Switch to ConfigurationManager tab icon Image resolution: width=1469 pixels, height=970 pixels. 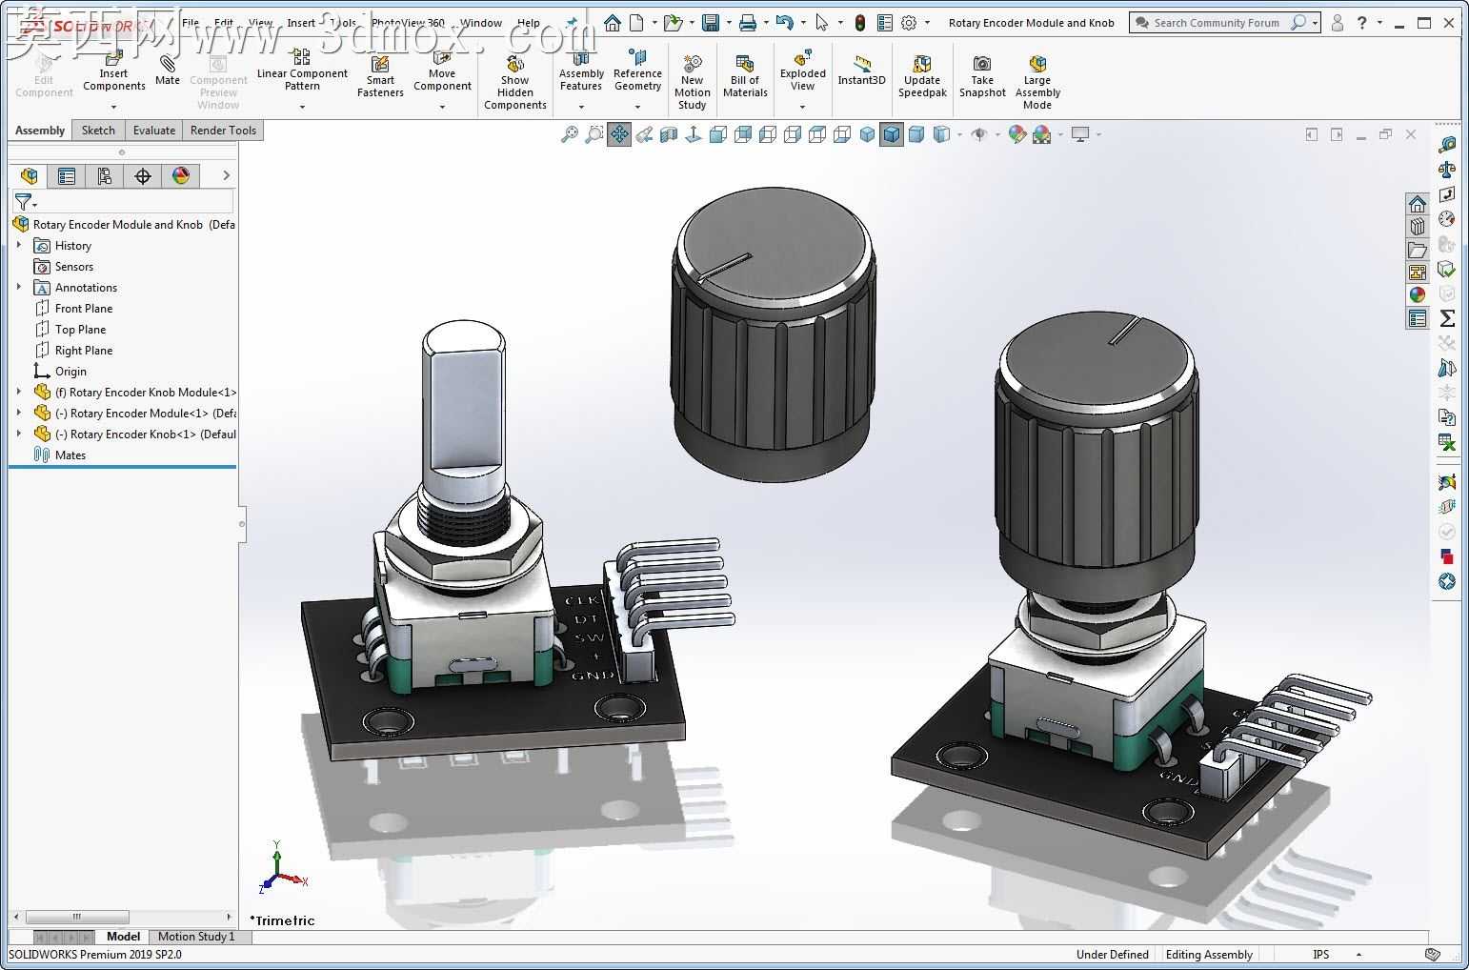104,175
